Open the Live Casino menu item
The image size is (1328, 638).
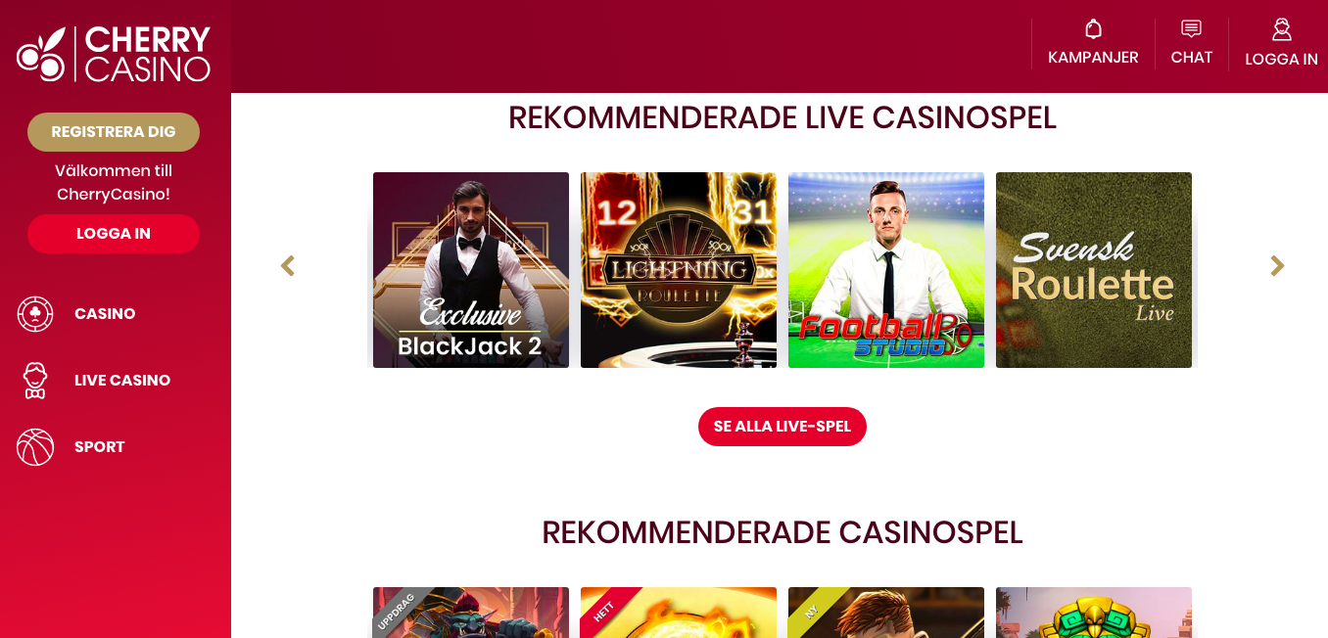click(122, 381)
